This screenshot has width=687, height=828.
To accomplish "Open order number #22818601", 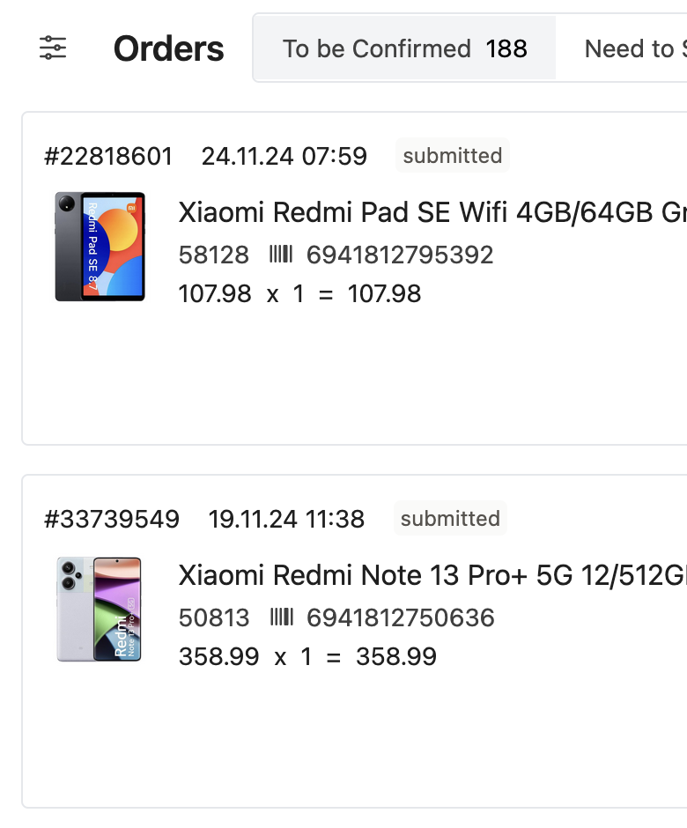I will click(x=108, y=156).
